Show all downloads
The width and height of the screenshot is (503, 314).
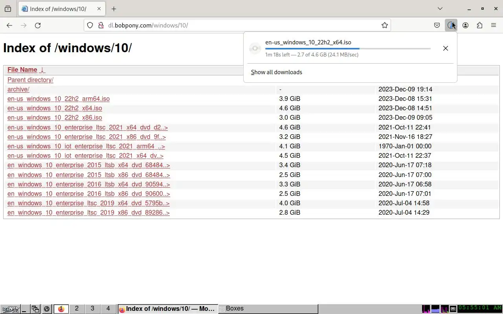(x=277, y=72)
